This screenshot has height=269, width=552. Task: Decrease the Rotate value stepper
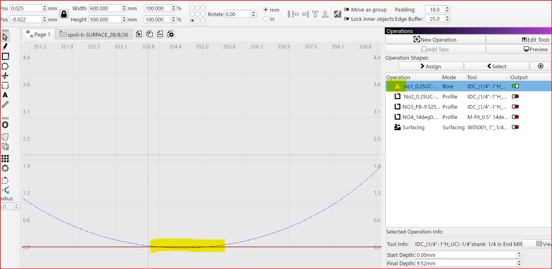point(254,16)
